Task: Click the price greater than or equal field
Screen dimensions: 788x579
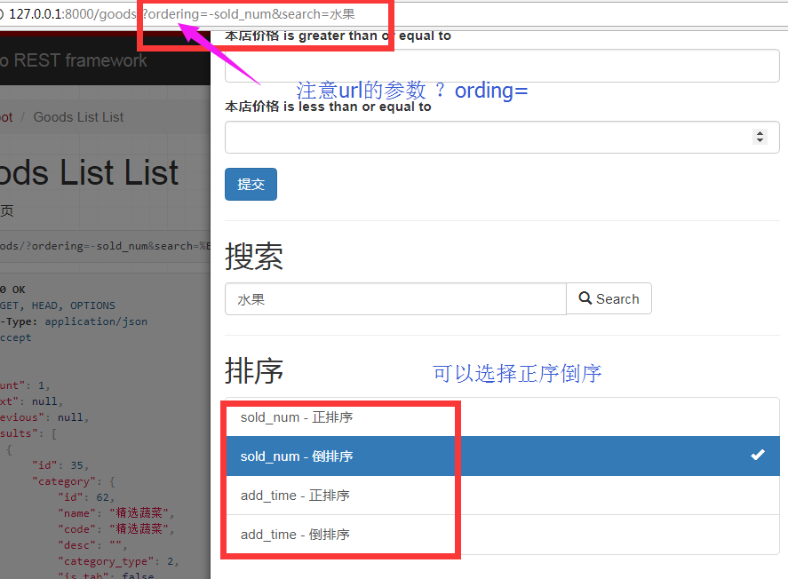Action: click(x=501, y=66)
